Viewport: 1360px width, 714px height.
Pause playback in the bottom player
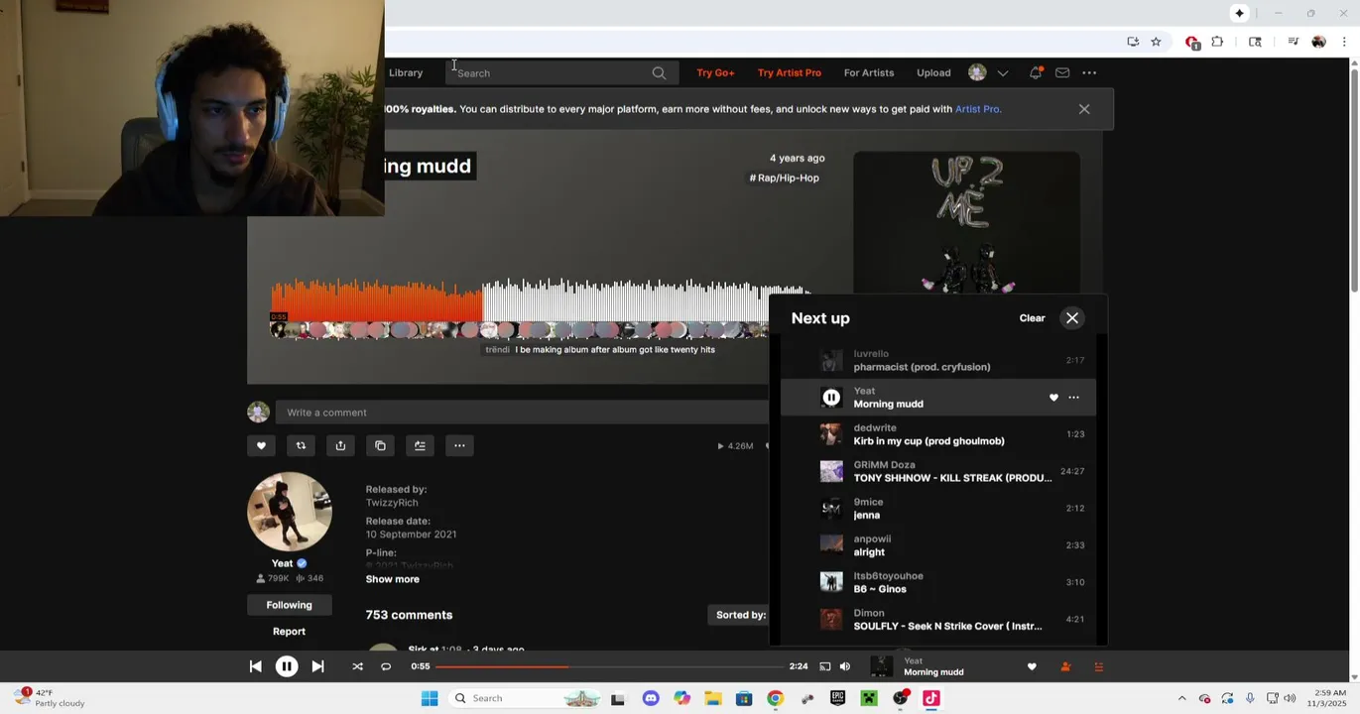[287, 666]
